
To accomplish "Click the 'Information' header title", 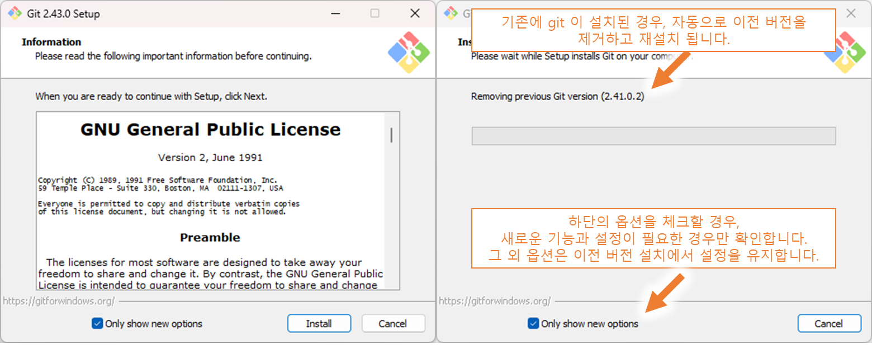I will point(51,42).
